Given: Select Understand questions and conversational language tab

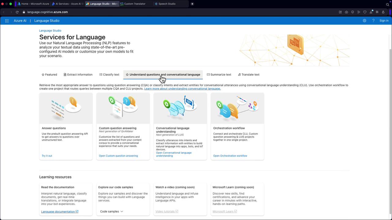Looking at the screenshot, I should [x=163, y=75].
